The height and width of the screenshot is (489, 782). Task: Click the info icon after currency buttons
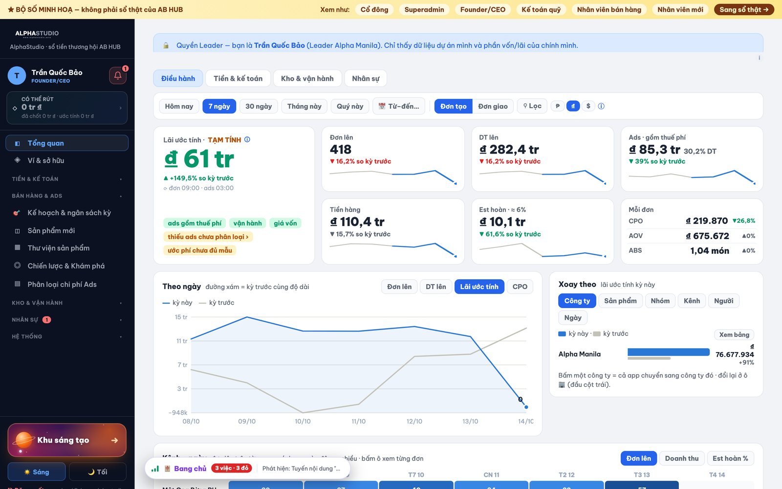(601, 106)
